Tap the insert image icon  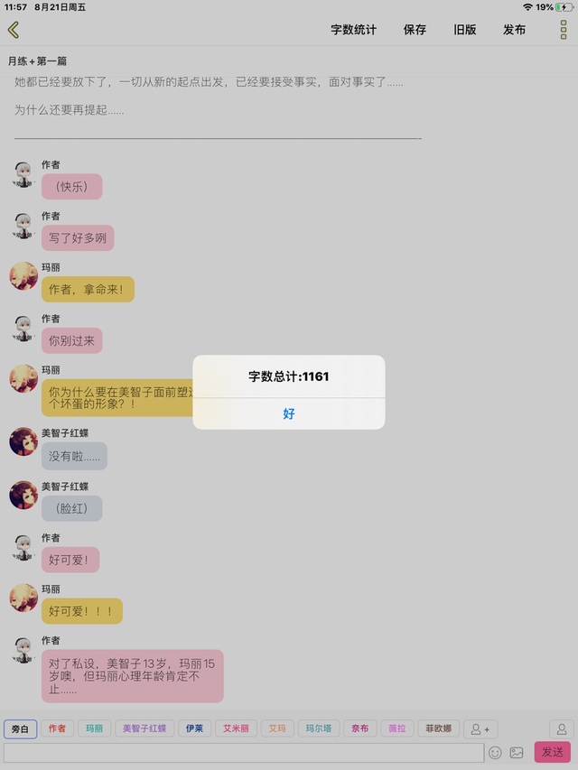517,752
